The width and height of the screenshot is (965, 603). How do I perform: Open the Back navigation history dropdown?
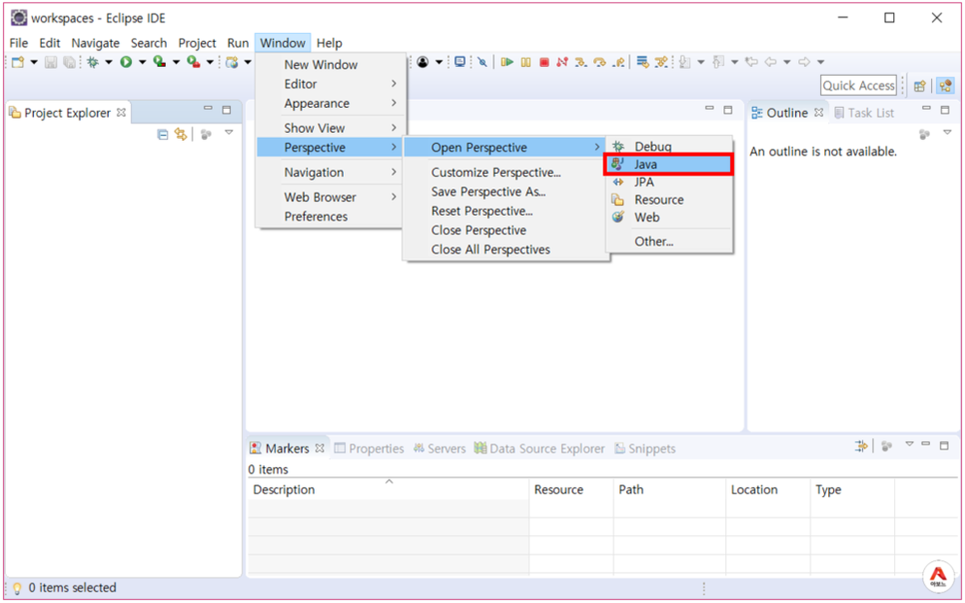[786, 62]
